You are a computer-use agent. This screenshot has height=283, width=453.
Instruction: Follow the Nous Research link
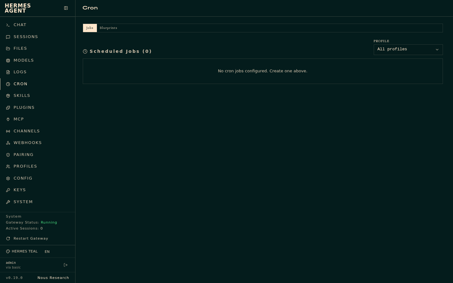coord(53,278)
